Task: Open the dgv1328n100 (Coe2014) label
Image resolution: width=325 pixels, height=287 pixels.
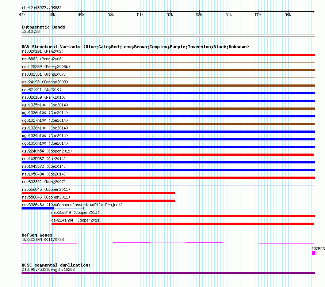Action: coord(45,128)
